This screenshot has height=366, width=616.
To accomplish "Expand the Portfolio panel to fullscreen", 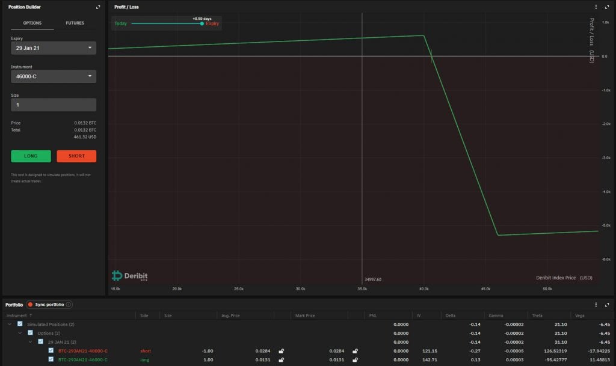I will pos(606,305).
